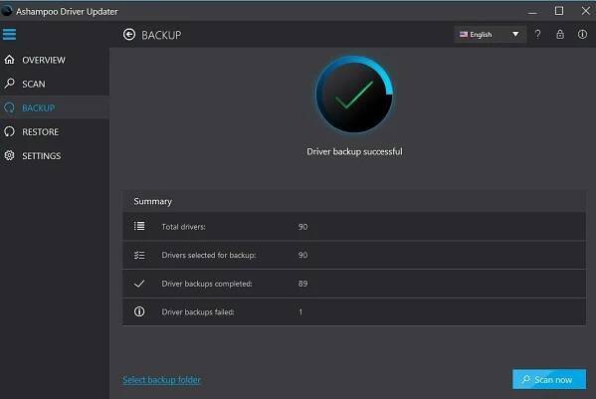Open the language selector showing English
The height and width of the screenshot is (399, 596).
click(x=490, y=35)
